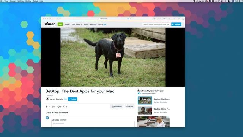The width and height of the screenshot is (243, 137).
Task: Open the Stock link
Action: tap(100, 24)
